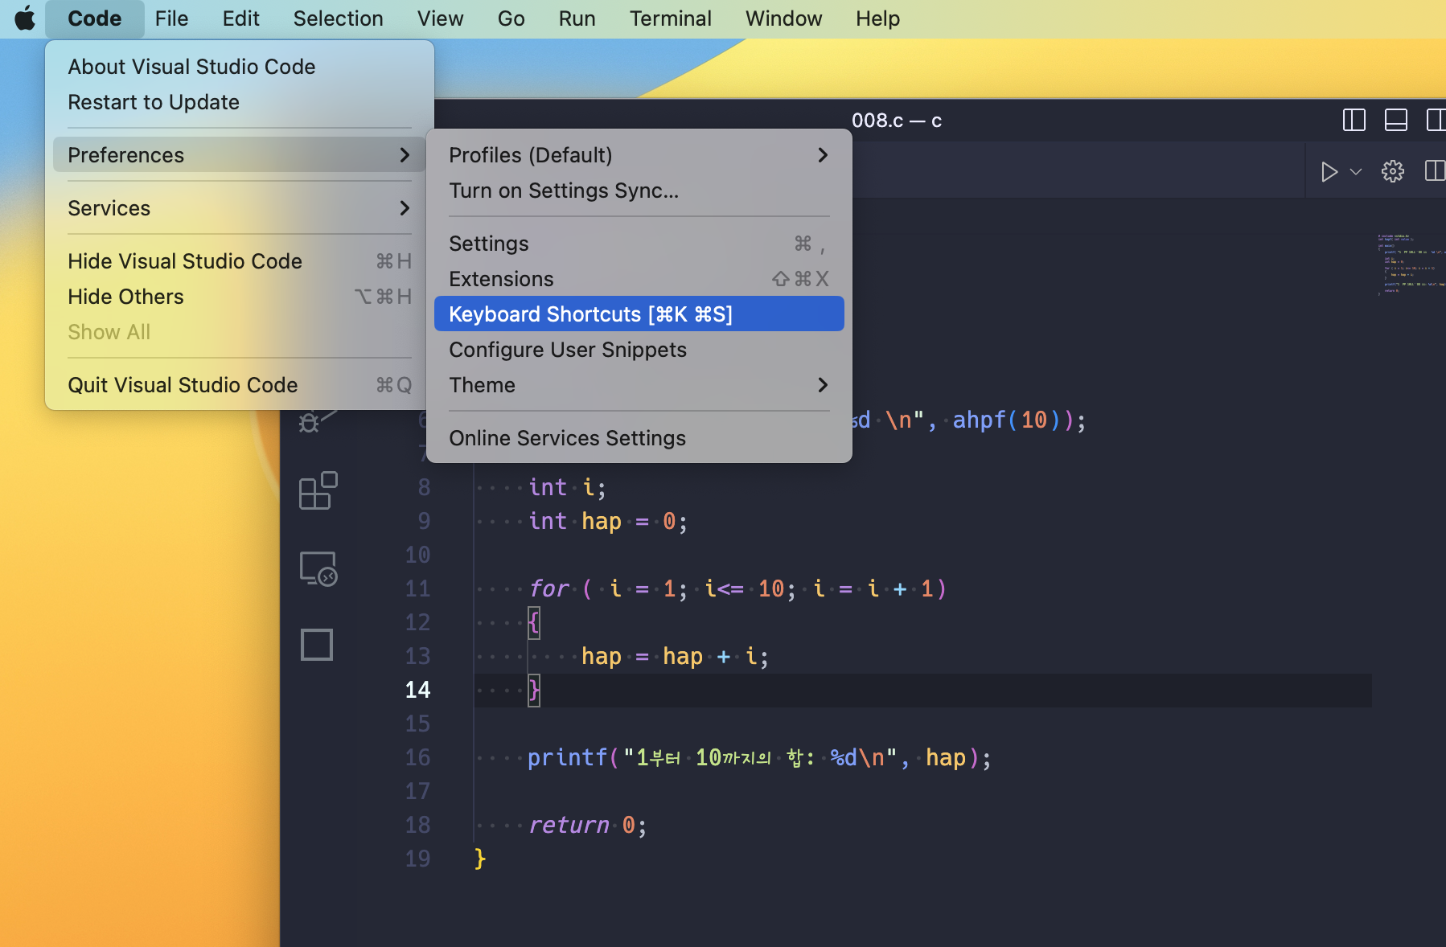This screenshot has width=1446, height=947.
Task: Open the Help menu
Action: (877, 18)
